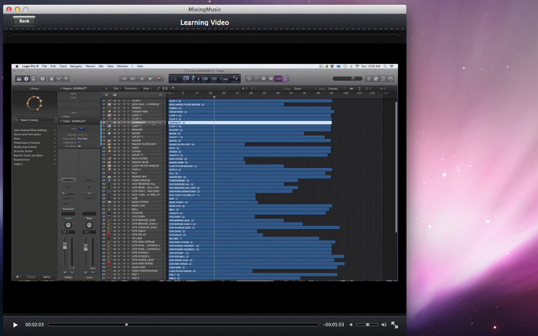Open the Drag Overlap dropdown
The height and width of the screenshot is (336, 538).
click(336, 89)
